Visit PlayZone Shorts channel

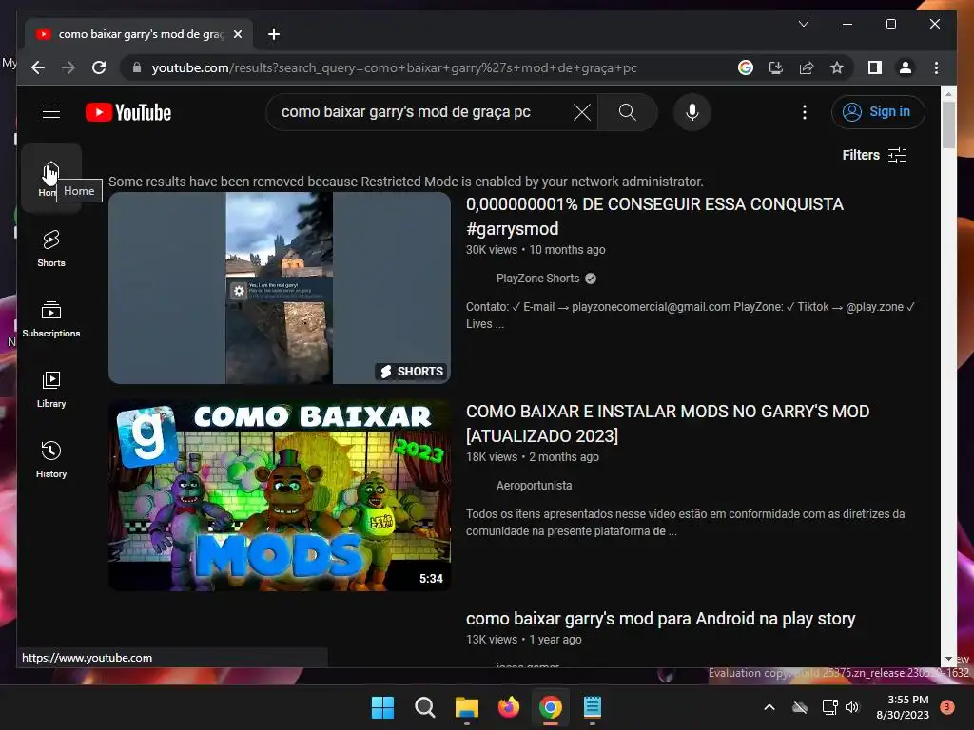pyautogui.click(x=538, y=279)
